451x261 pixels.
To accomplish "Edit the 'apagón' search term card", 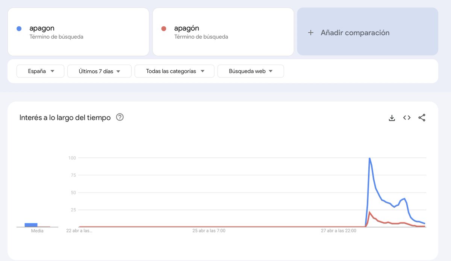I will click(x=223, y=32).
